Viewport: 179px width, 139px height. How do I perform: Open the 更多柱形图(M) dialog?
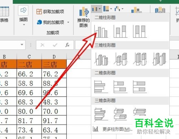tap(112, 129)
